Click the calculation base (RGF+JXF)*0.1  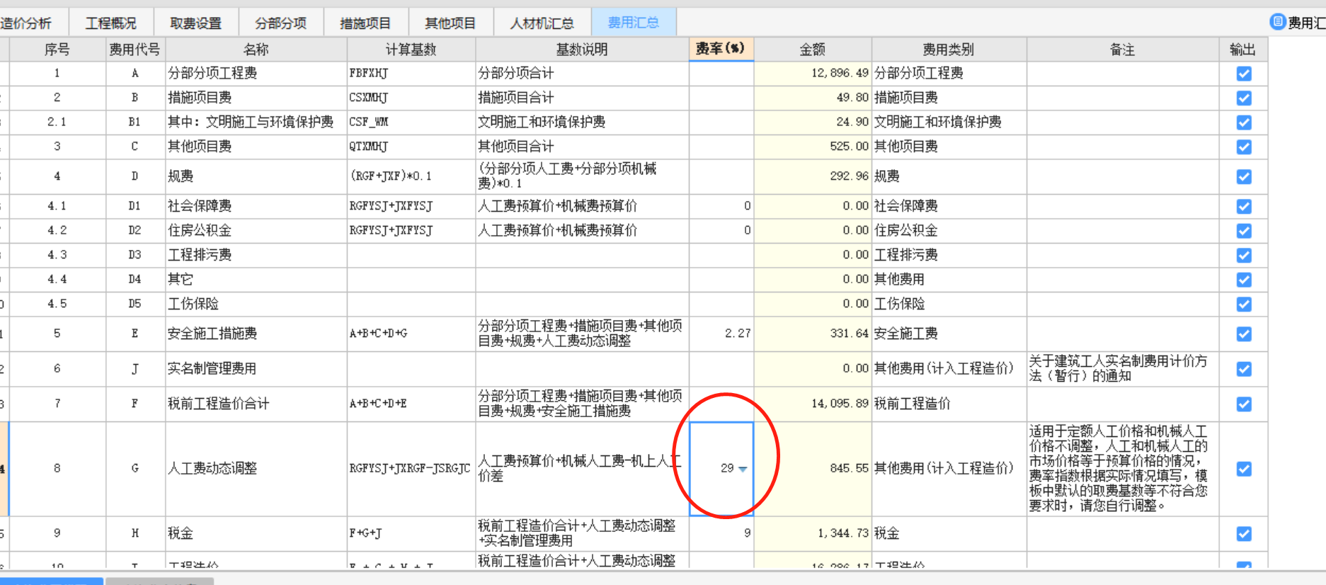click(x=411, y=176)
